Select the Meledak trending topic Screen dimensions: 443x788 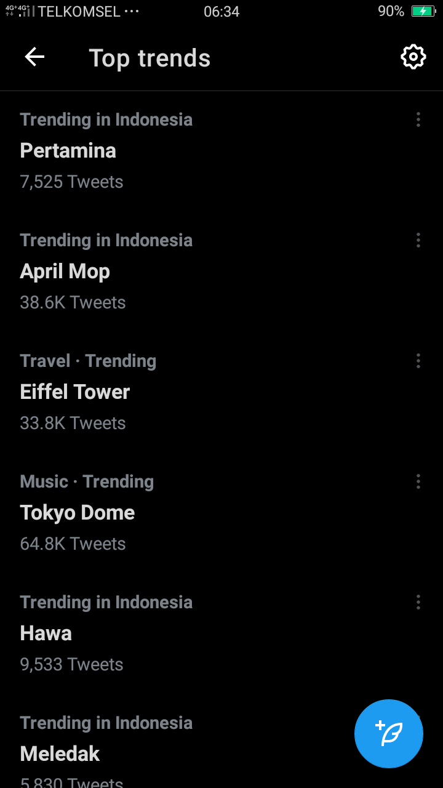(60, 754)
